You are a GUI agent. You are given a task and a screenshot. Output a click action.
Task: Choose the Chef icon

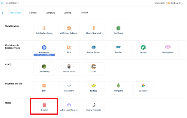94,67
